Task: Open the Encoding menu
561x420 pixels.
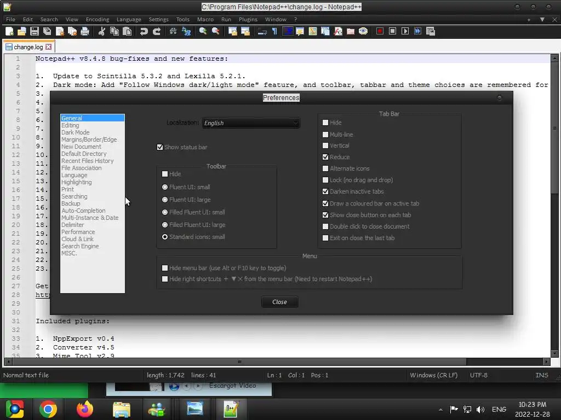Action: coord(98,20)
